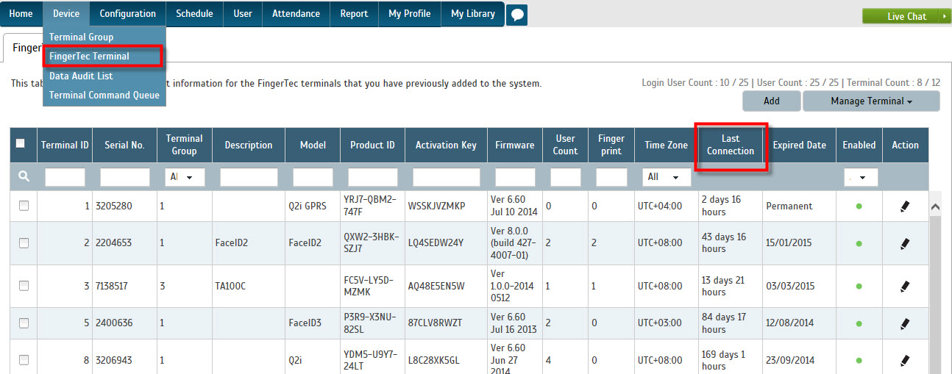Select Terminal Command Queue menu entry
952x374 pixels.
coord(104,95)
